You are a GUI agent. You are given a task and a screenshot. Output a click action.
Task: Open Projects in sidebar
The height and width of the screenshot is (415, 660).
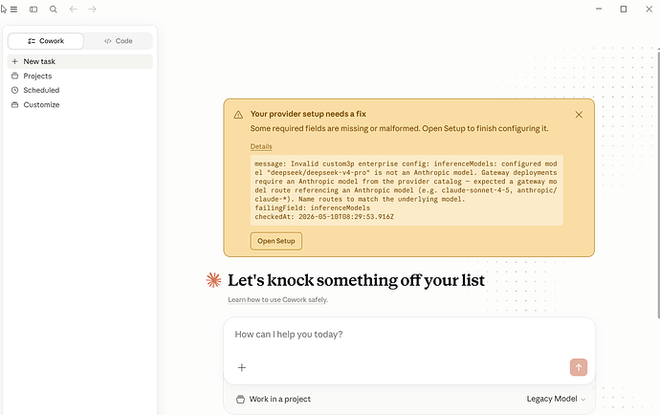[x=80, y=76]
